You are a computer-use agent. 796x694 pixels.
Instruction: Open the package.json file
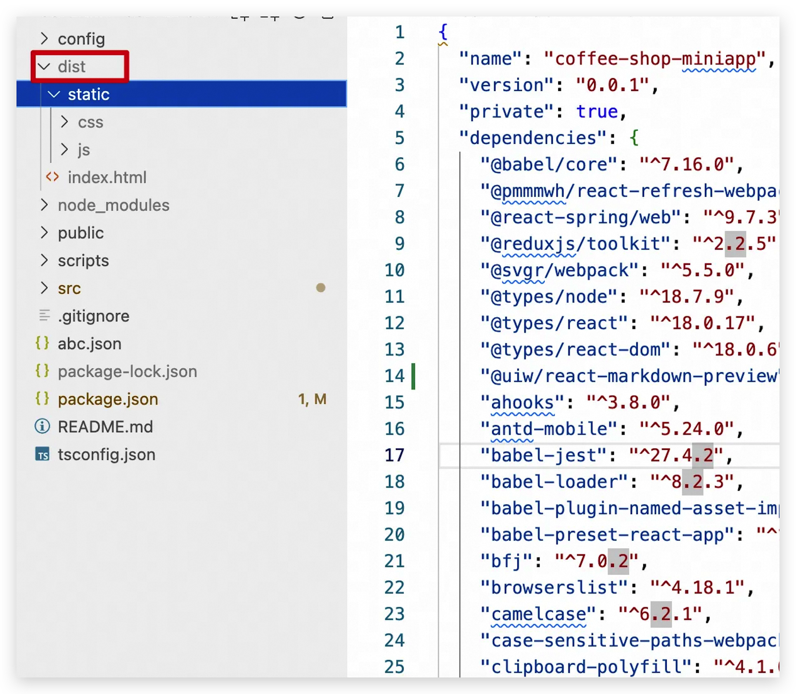(108, 399)
